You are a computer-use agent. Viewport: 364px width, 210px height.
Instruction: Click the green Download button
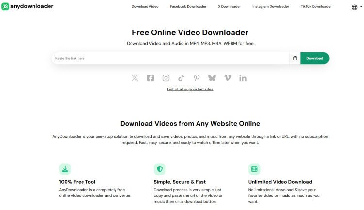pyautogui.click(x=315, y=59)
